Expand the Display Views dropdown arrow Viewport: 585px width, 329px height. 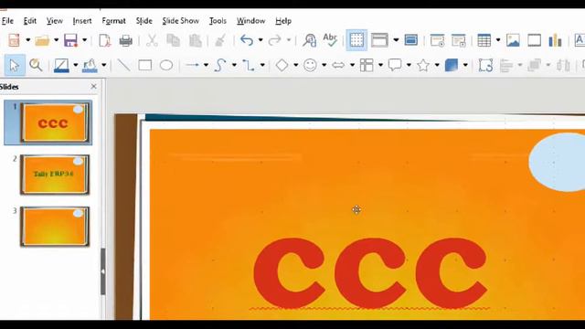point(396,40)
